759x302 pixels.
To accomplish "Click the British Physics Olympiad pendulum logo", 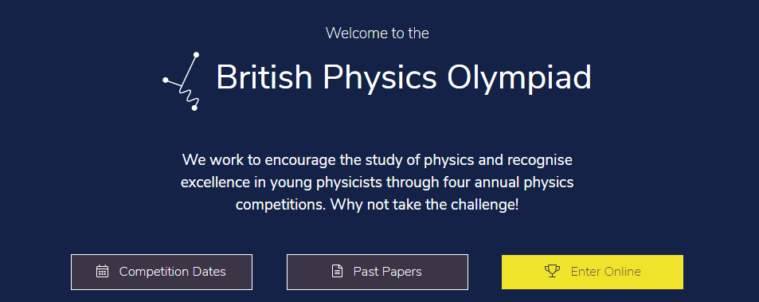I will (182, 81).
